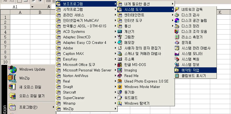The width and height of the screenshot is (231, 114).
Task: Open Microsoft Office 도구 group
Action: coord(86,65)
